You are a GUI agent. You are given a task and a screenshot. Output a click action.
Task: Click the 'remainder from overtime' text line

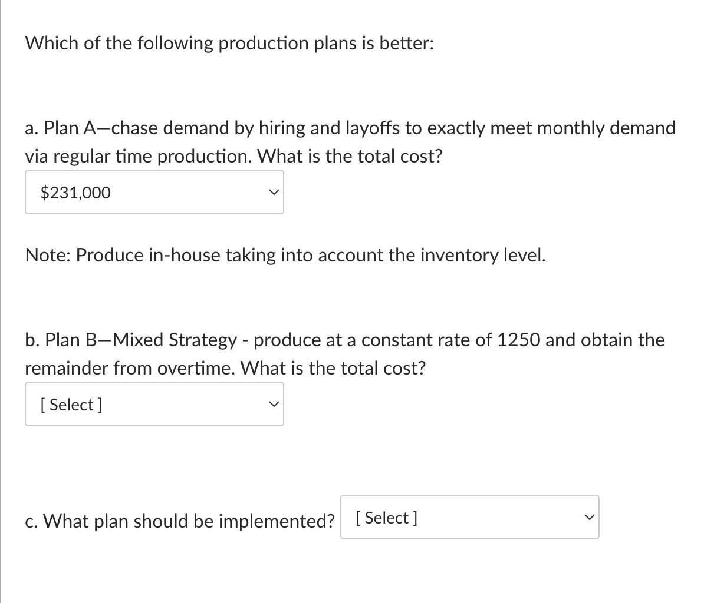coord(225,368)
